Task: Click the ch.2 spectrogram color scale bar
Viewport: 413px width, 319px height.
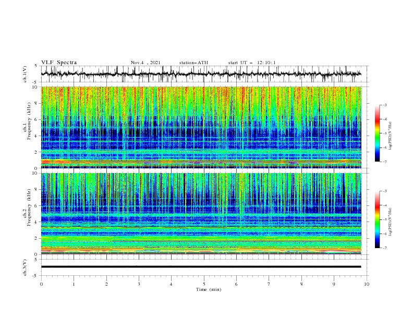Action: (378, 219)
